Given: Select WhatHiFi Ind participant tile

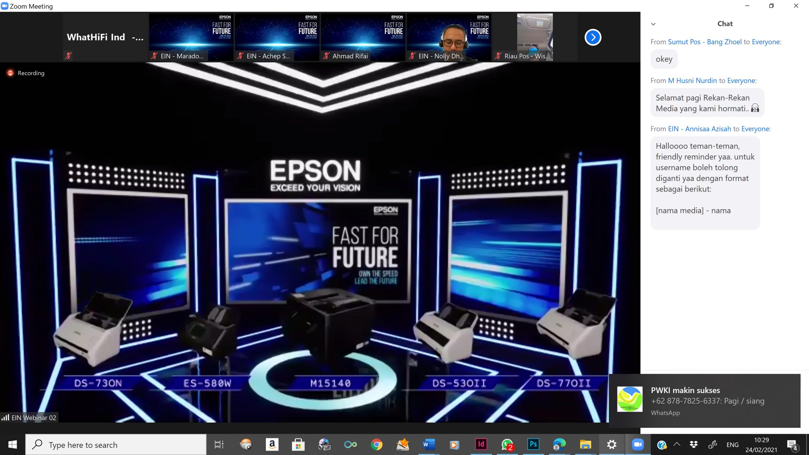Looking at the screenshot, I should pyautogui.click(x=105, y=37).
